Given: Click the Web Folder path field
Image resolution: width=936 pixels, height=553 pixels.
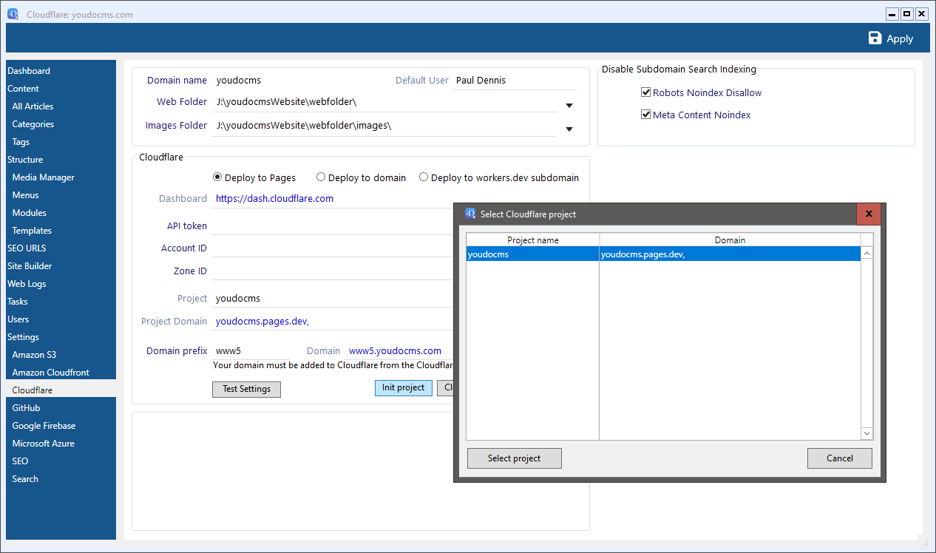Looking at the screenshot, I should pos(384,102).
